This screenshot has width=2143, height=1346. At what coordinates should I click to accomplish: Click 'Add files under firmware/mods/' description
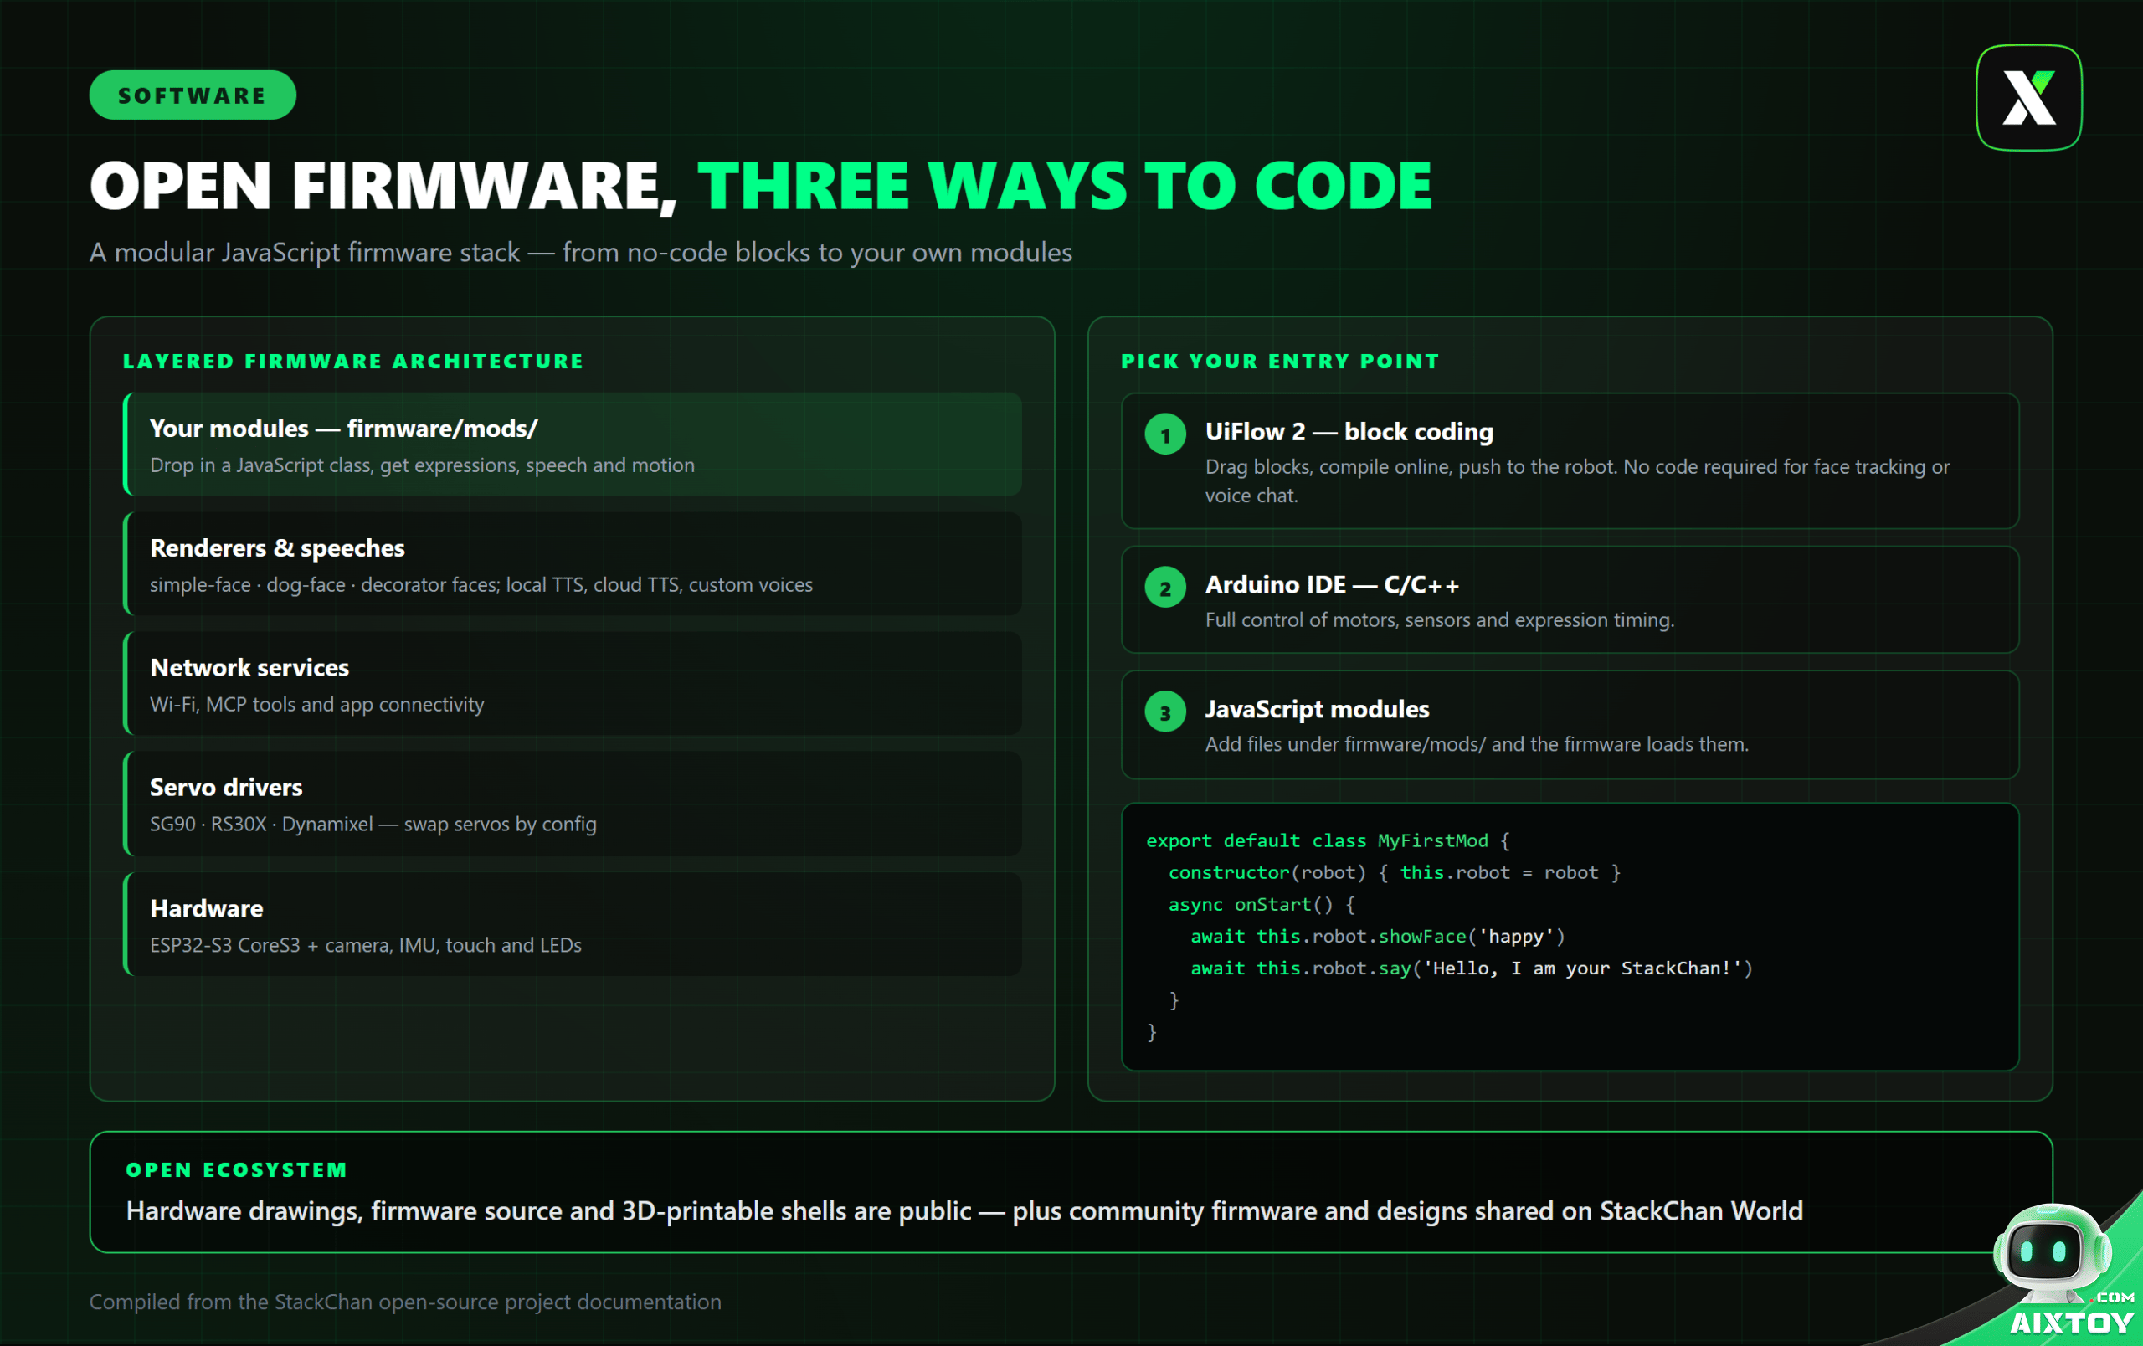pos(1477,743)
